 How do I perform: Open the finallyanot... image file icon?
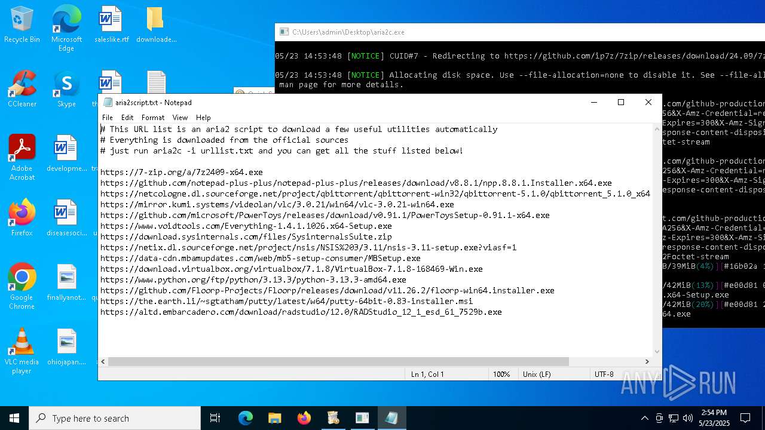click(x=66, y=282)
